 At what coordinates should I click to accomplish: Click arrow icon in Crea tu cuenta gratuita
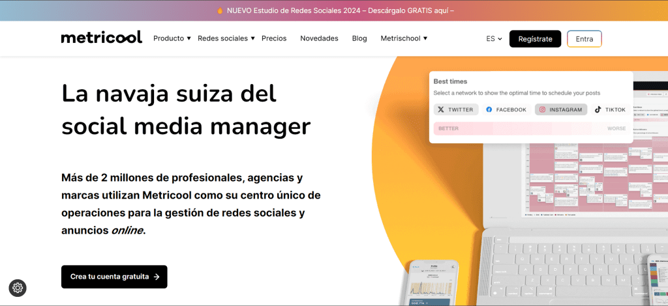point(157,277)
